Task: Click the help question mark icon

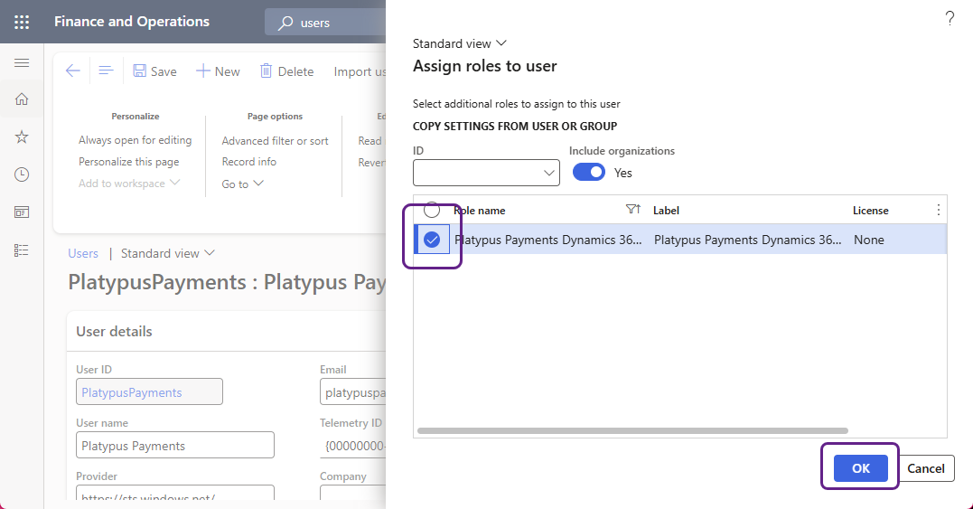Action: [x=950, y=19]
